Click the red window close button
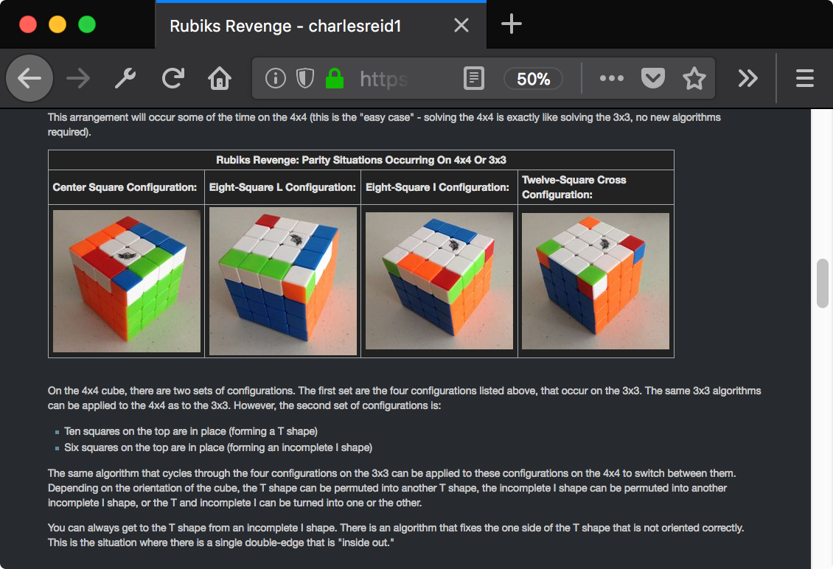 tap(27, 24)
